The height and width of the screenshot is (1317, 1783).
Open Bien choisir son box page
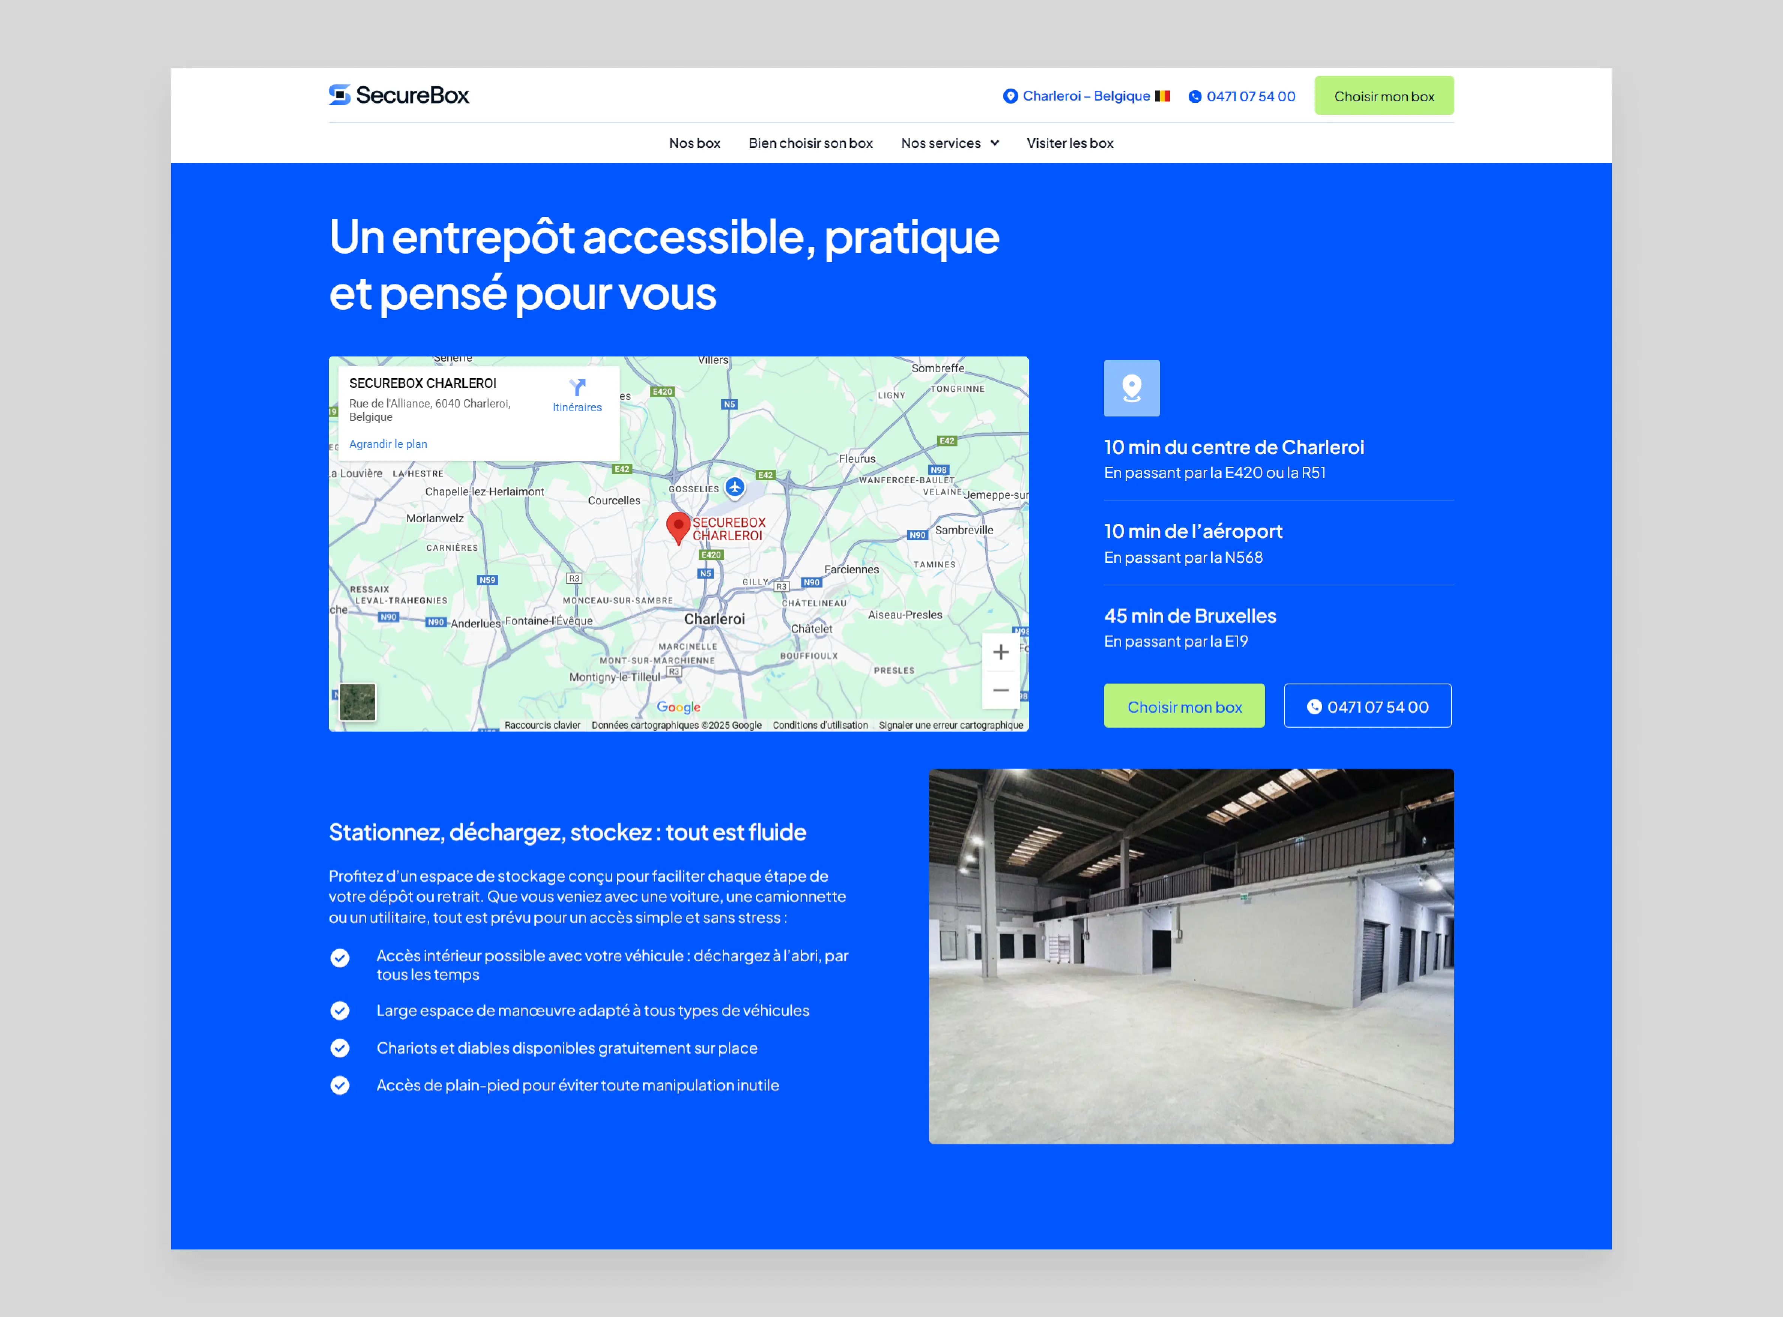[x=810, y=143]
